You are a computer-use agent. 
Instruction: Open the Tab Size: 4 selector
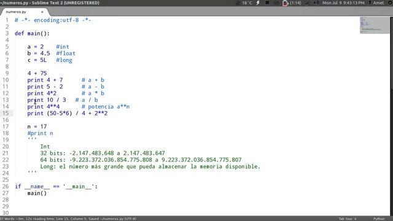click(348, 219)
